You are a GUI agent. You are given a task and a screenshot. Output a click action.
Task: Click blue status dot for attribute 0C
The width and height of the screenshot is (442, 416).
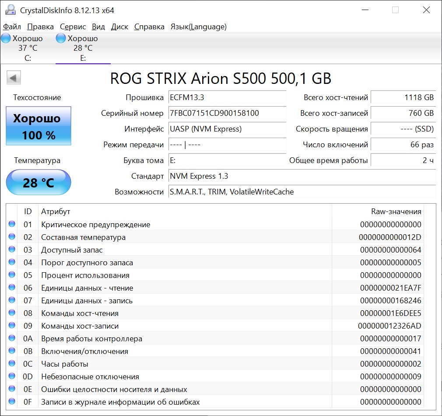12,364
